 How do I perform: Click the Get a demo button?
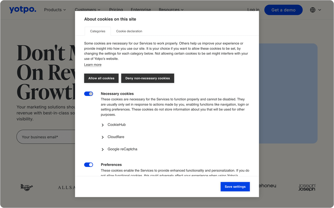coord(283,10)
